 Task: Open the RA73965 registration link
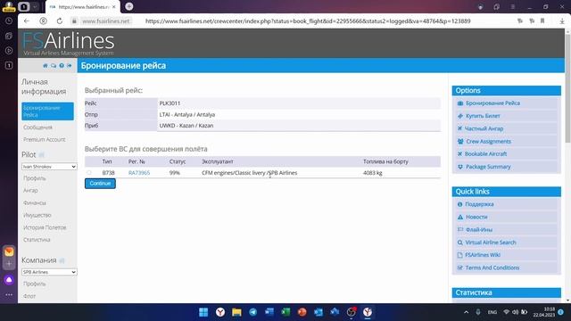139,172
